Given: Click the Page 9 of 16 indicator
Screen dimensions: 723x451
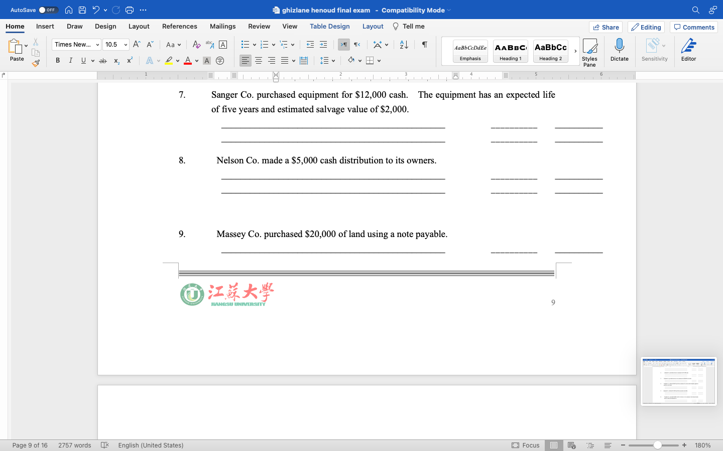Looking at the screenshot, I should (30, 445).
